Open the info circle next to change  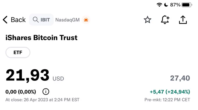pyautogui.click(x=46, y=91)
